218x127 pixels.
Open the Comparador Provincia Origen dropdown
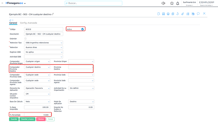click(x=37, y=61)
